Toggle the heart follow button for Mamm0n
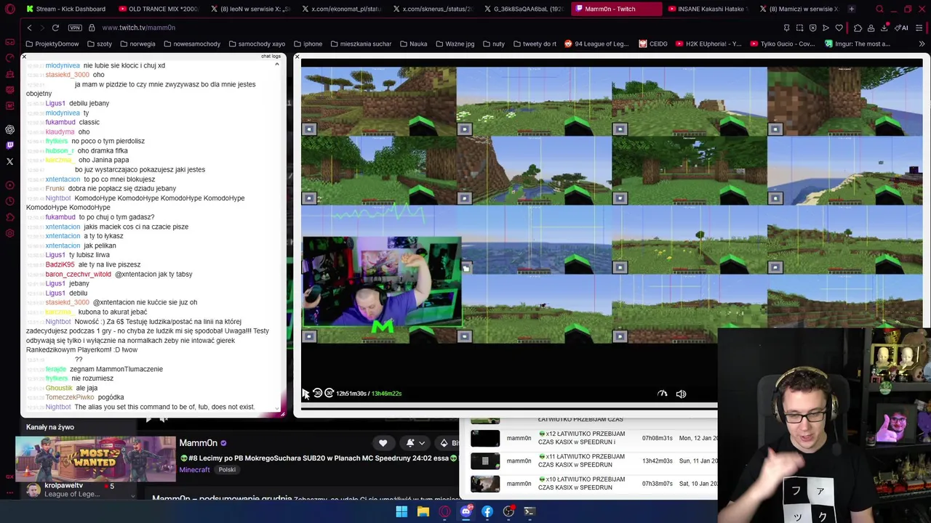This screenshot has height=523, width=931. (383, 443)
